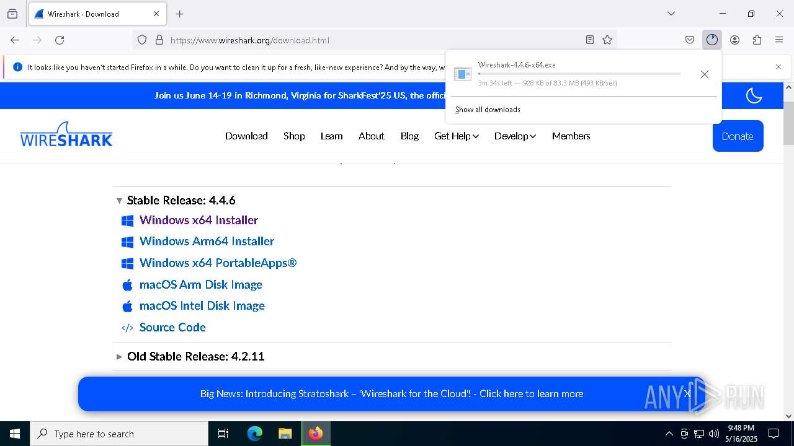This screenshot has height=446, width=794.
Task: Open the Firefox tab list view button
Action: [12, 14]
